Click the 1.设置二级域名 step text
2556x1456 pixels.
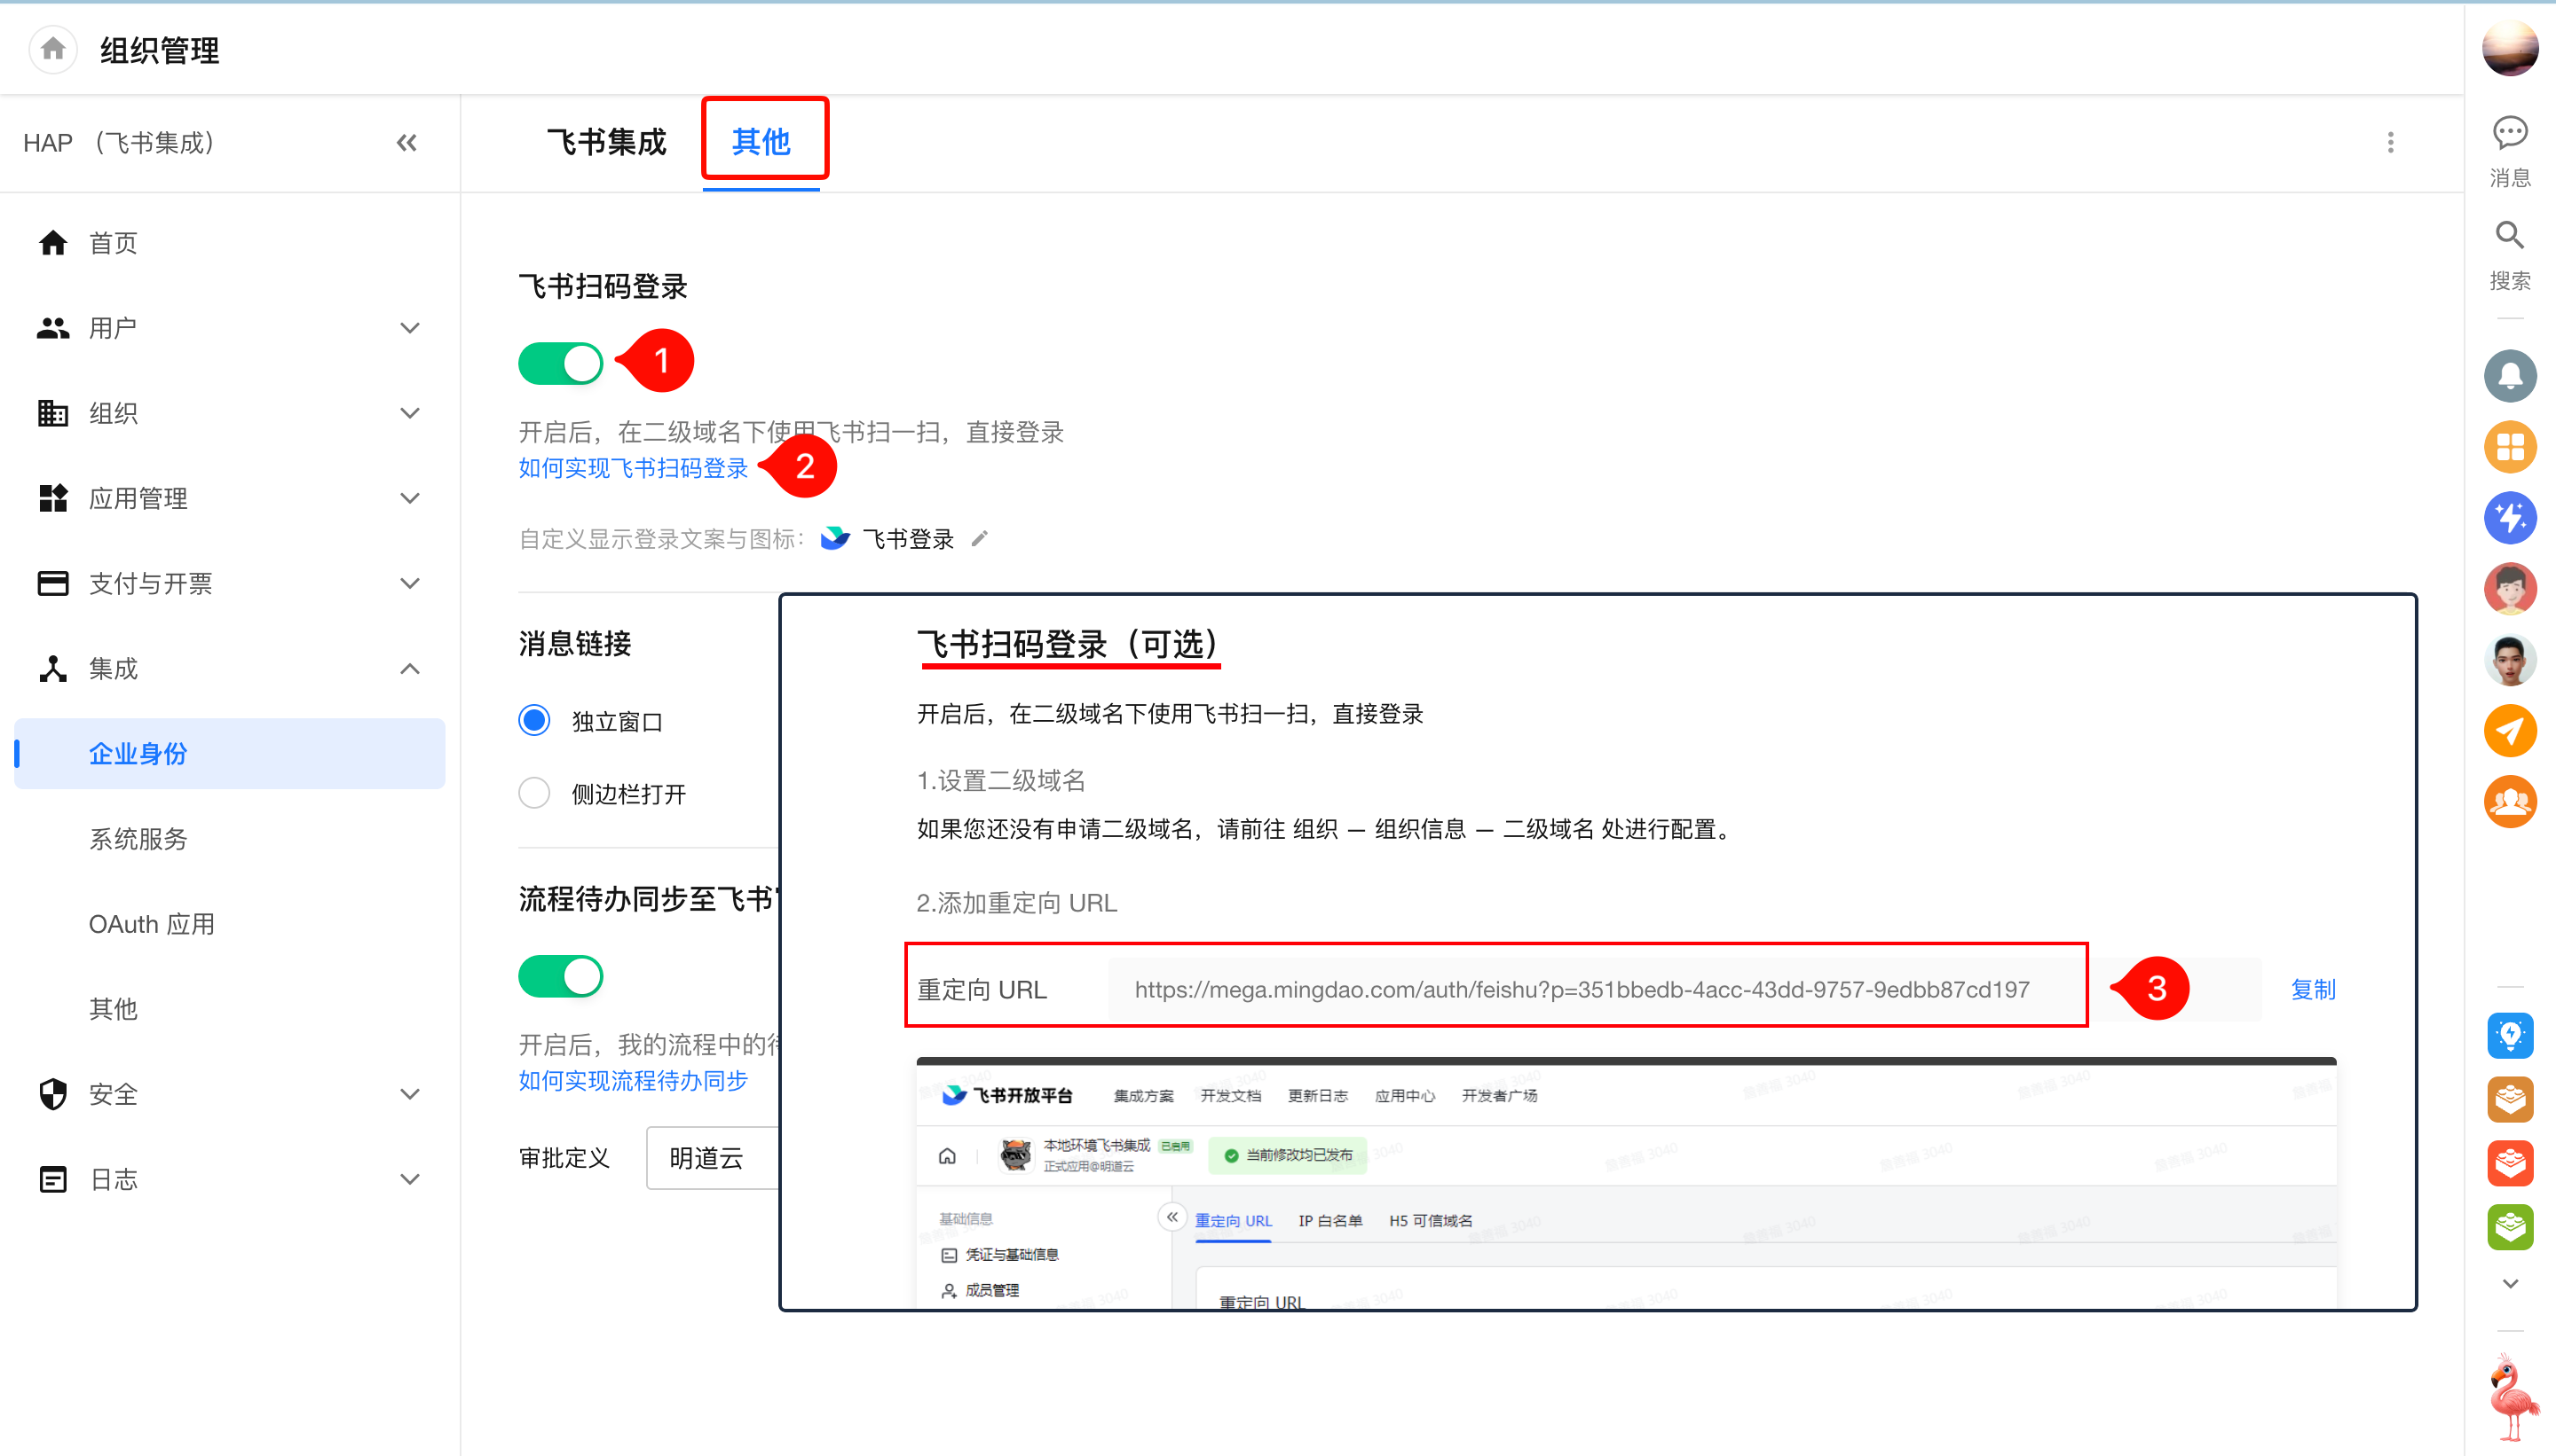point(1001,780)
